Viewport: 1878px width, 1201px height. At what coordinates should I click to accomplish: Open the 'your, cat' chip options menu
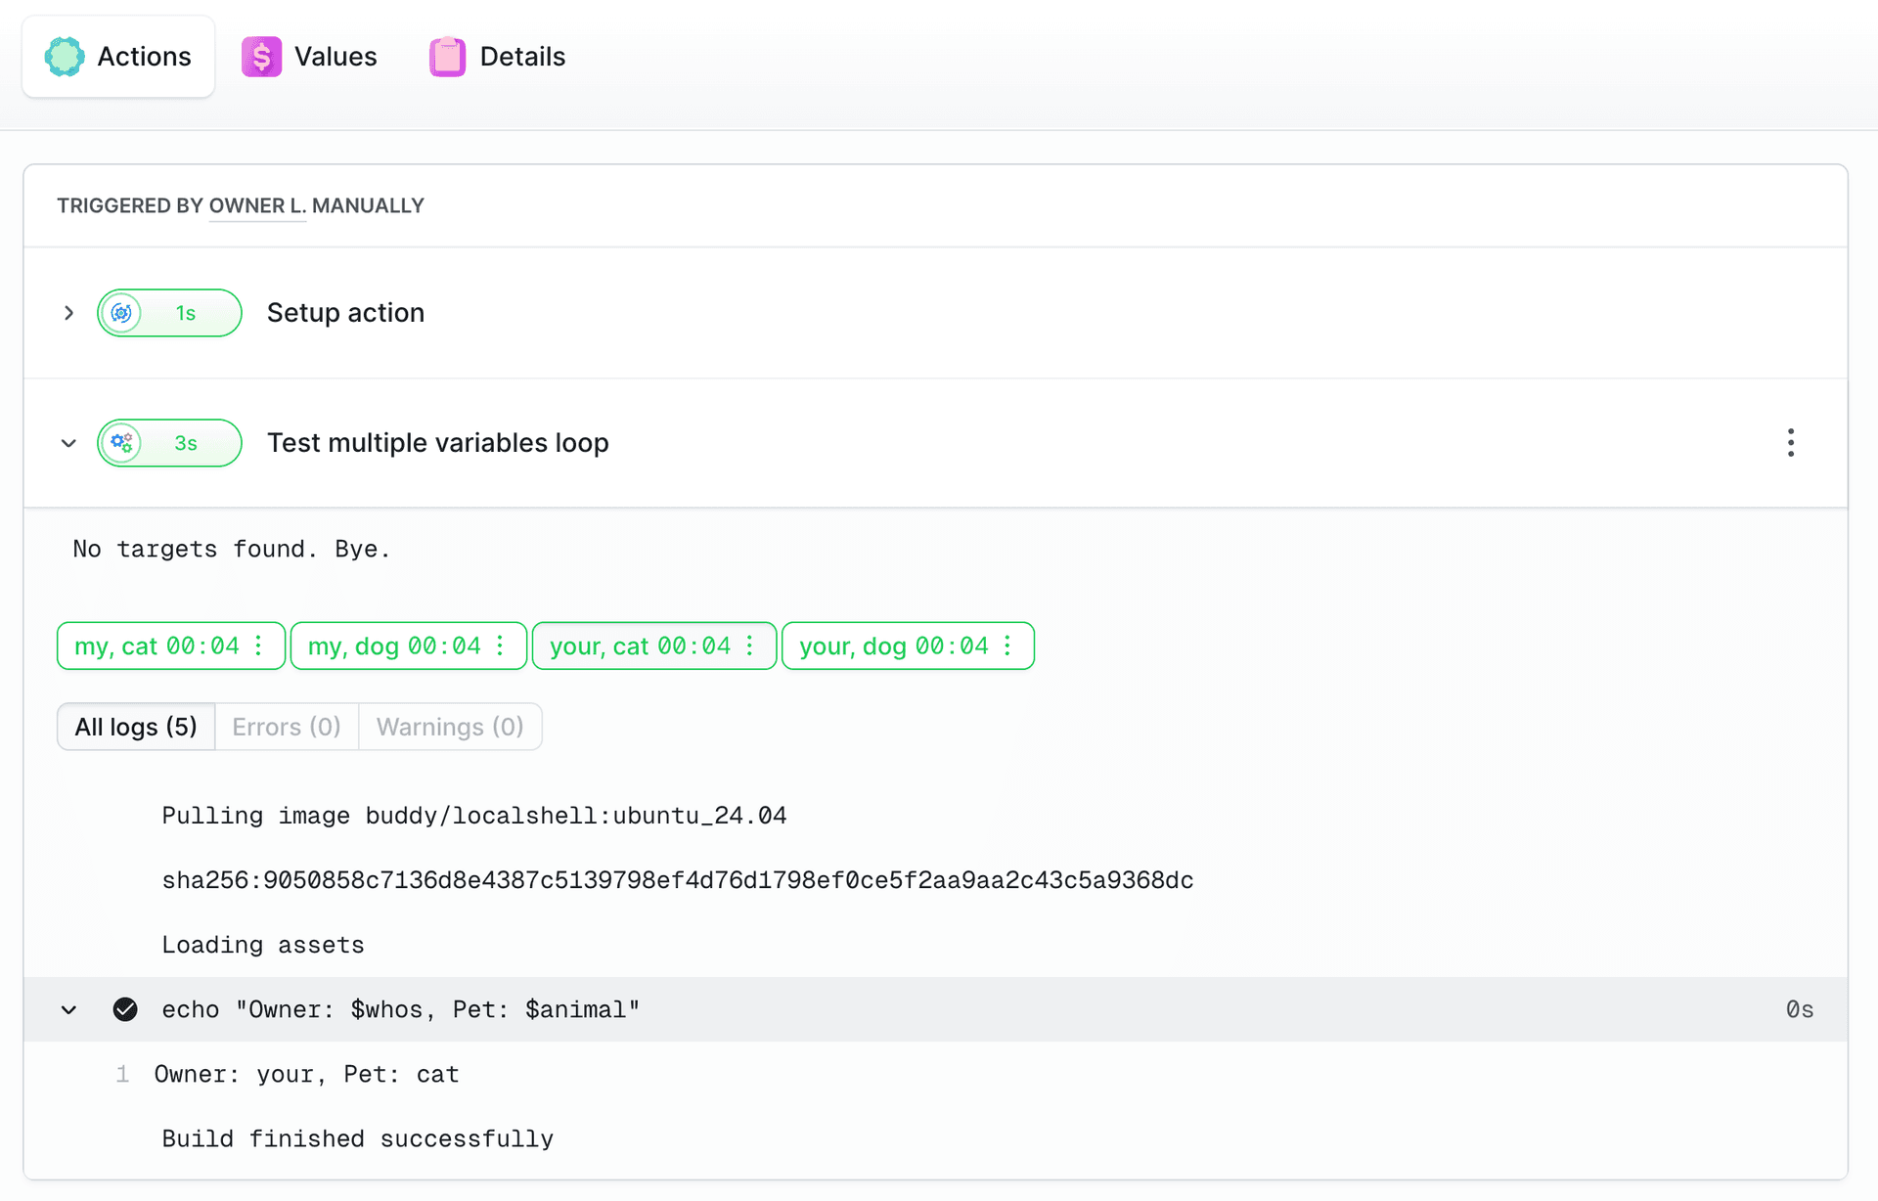[x=750, y=645]
